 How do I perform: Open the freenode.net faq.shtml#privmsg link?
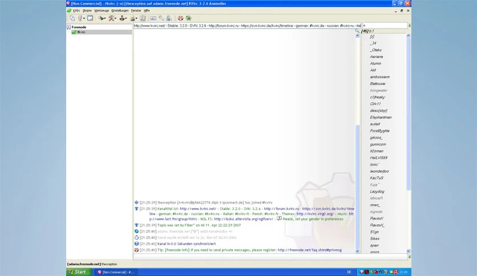[x=310, y=250]
